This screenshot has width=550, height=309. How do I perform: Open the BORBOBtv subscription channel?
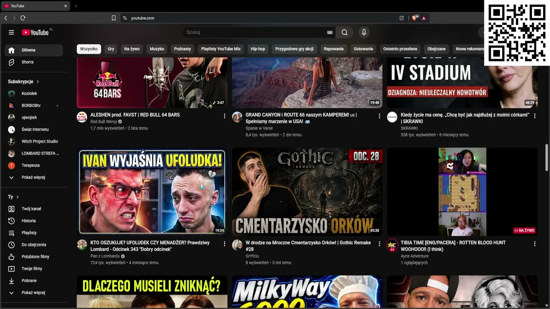(x=34, y=106)
